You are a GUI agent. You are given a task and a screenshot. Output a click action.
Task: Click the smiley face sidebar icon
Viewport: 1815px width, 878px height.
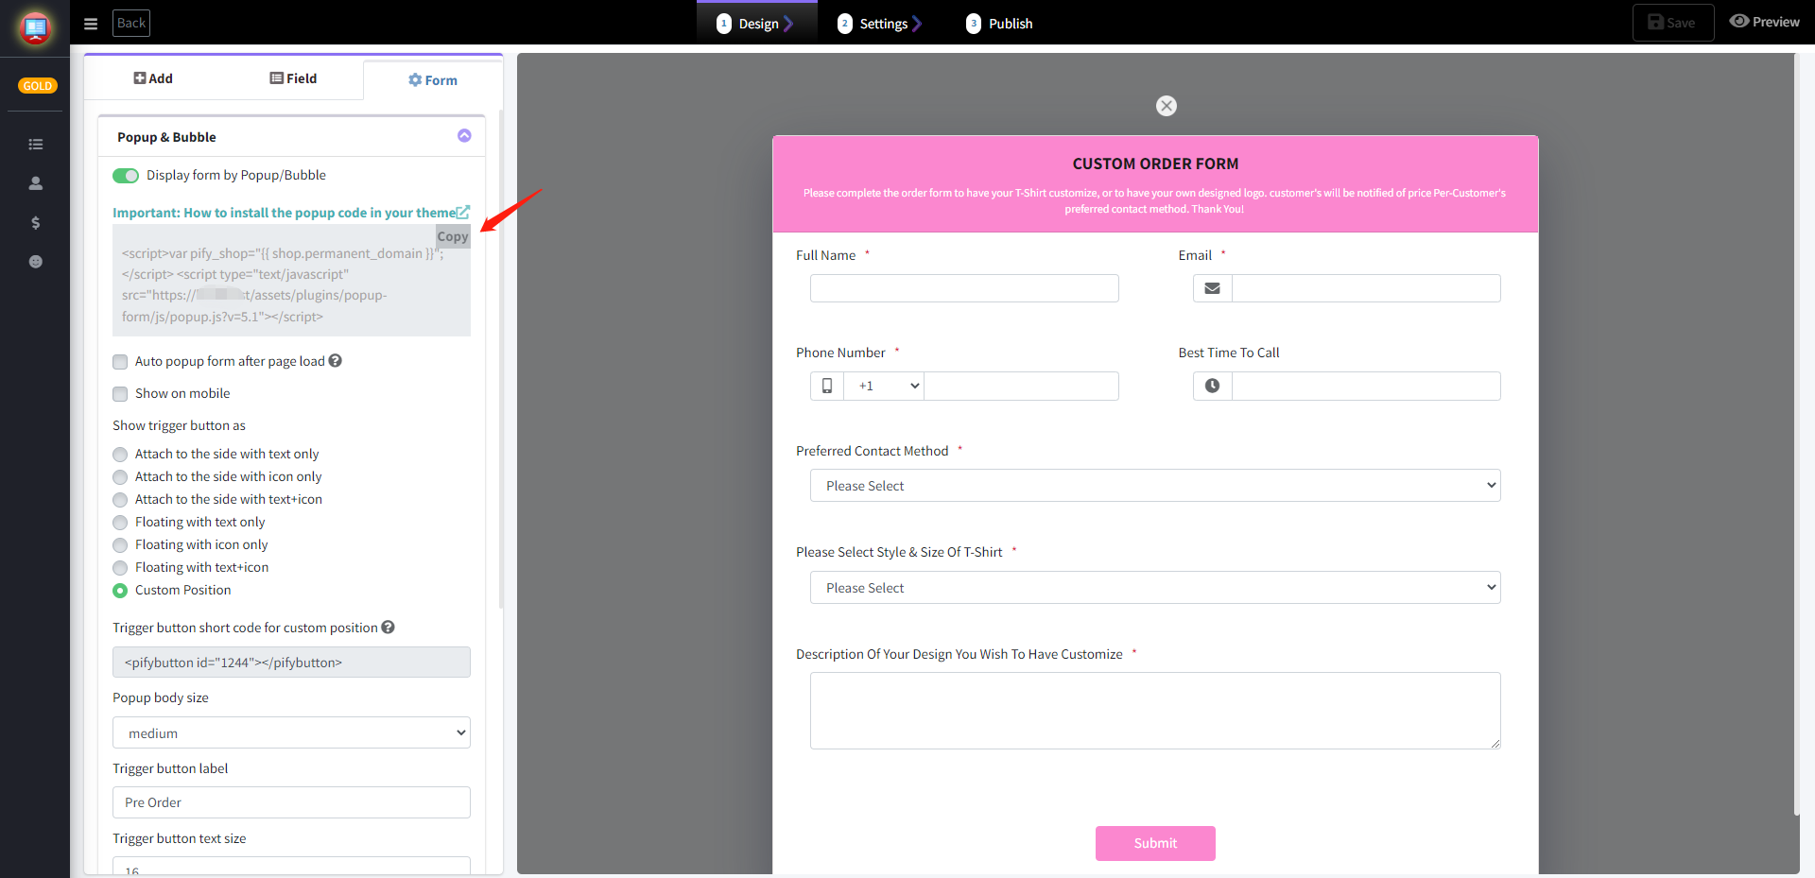pyautogui.click(x=36, y=262)
